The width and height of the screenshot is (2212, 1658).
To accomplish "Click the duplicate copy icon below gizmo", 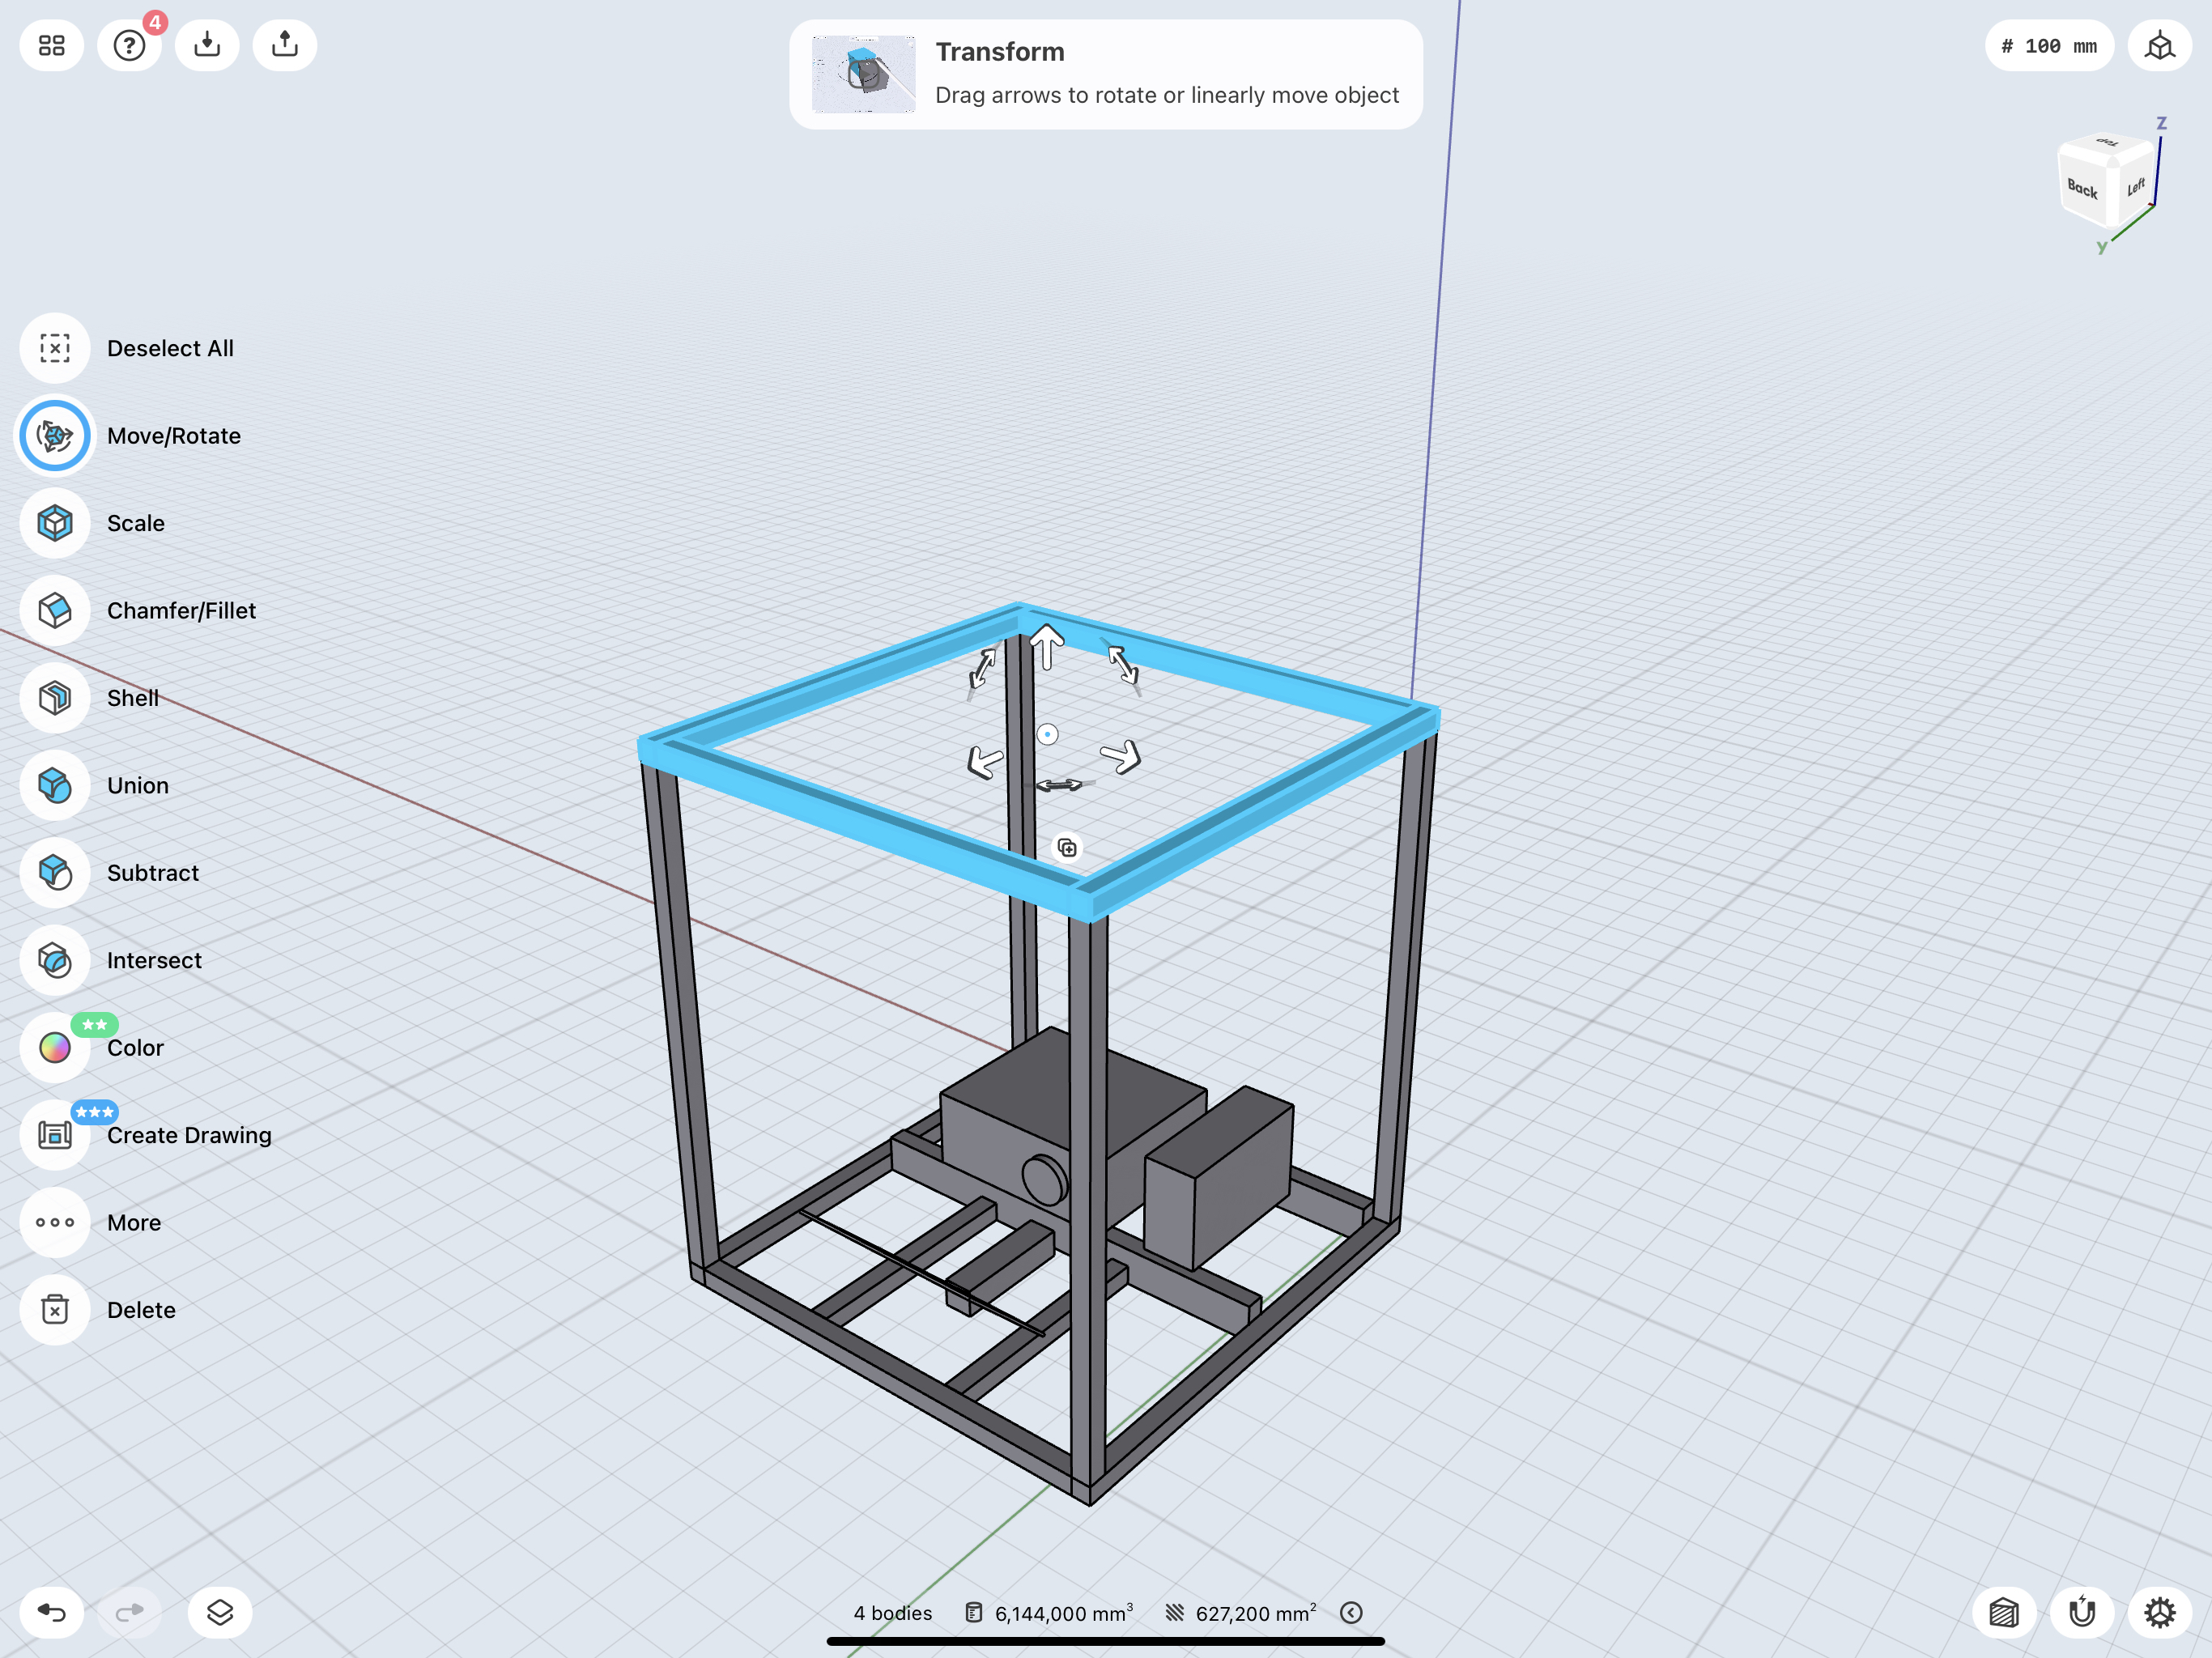I will (1067, 848).
